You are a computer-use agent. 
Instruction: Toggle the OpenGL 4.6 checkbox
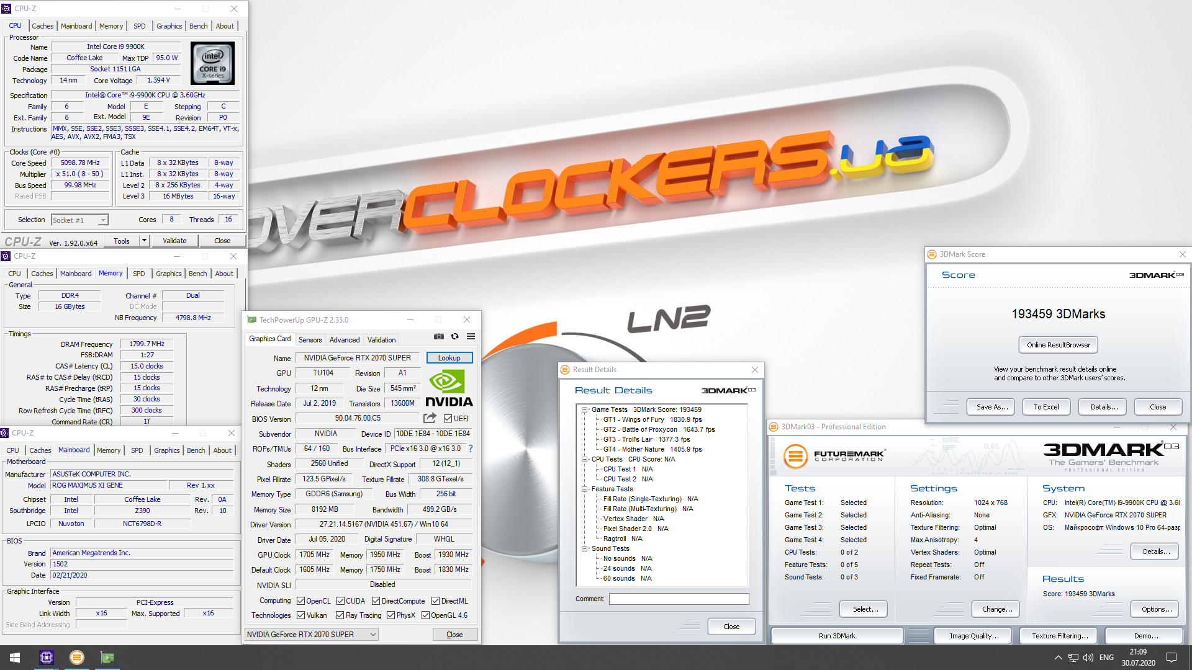[x=425, y=615]
